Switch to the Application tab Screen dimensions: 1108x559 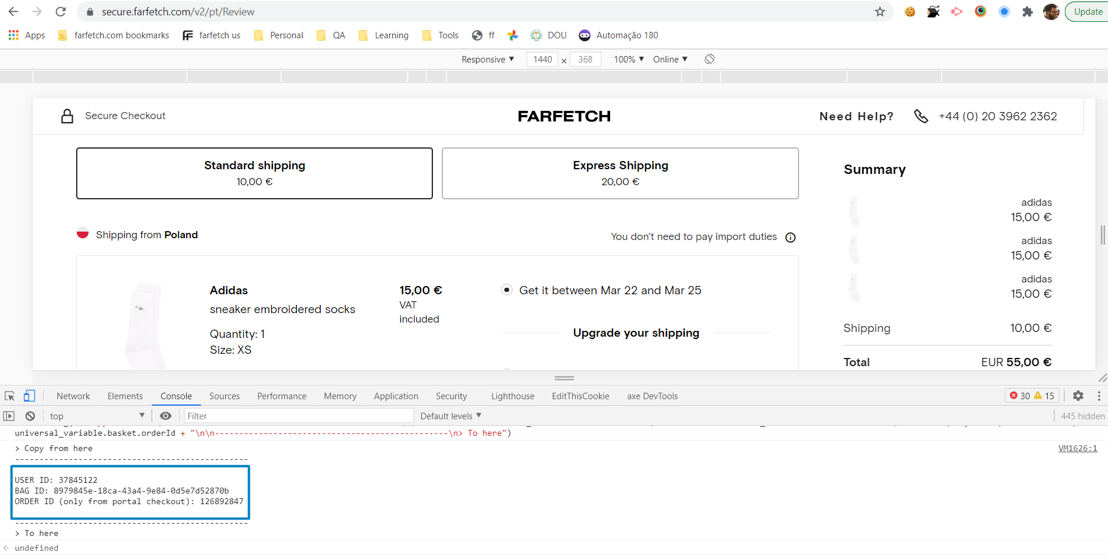(396, 396)
